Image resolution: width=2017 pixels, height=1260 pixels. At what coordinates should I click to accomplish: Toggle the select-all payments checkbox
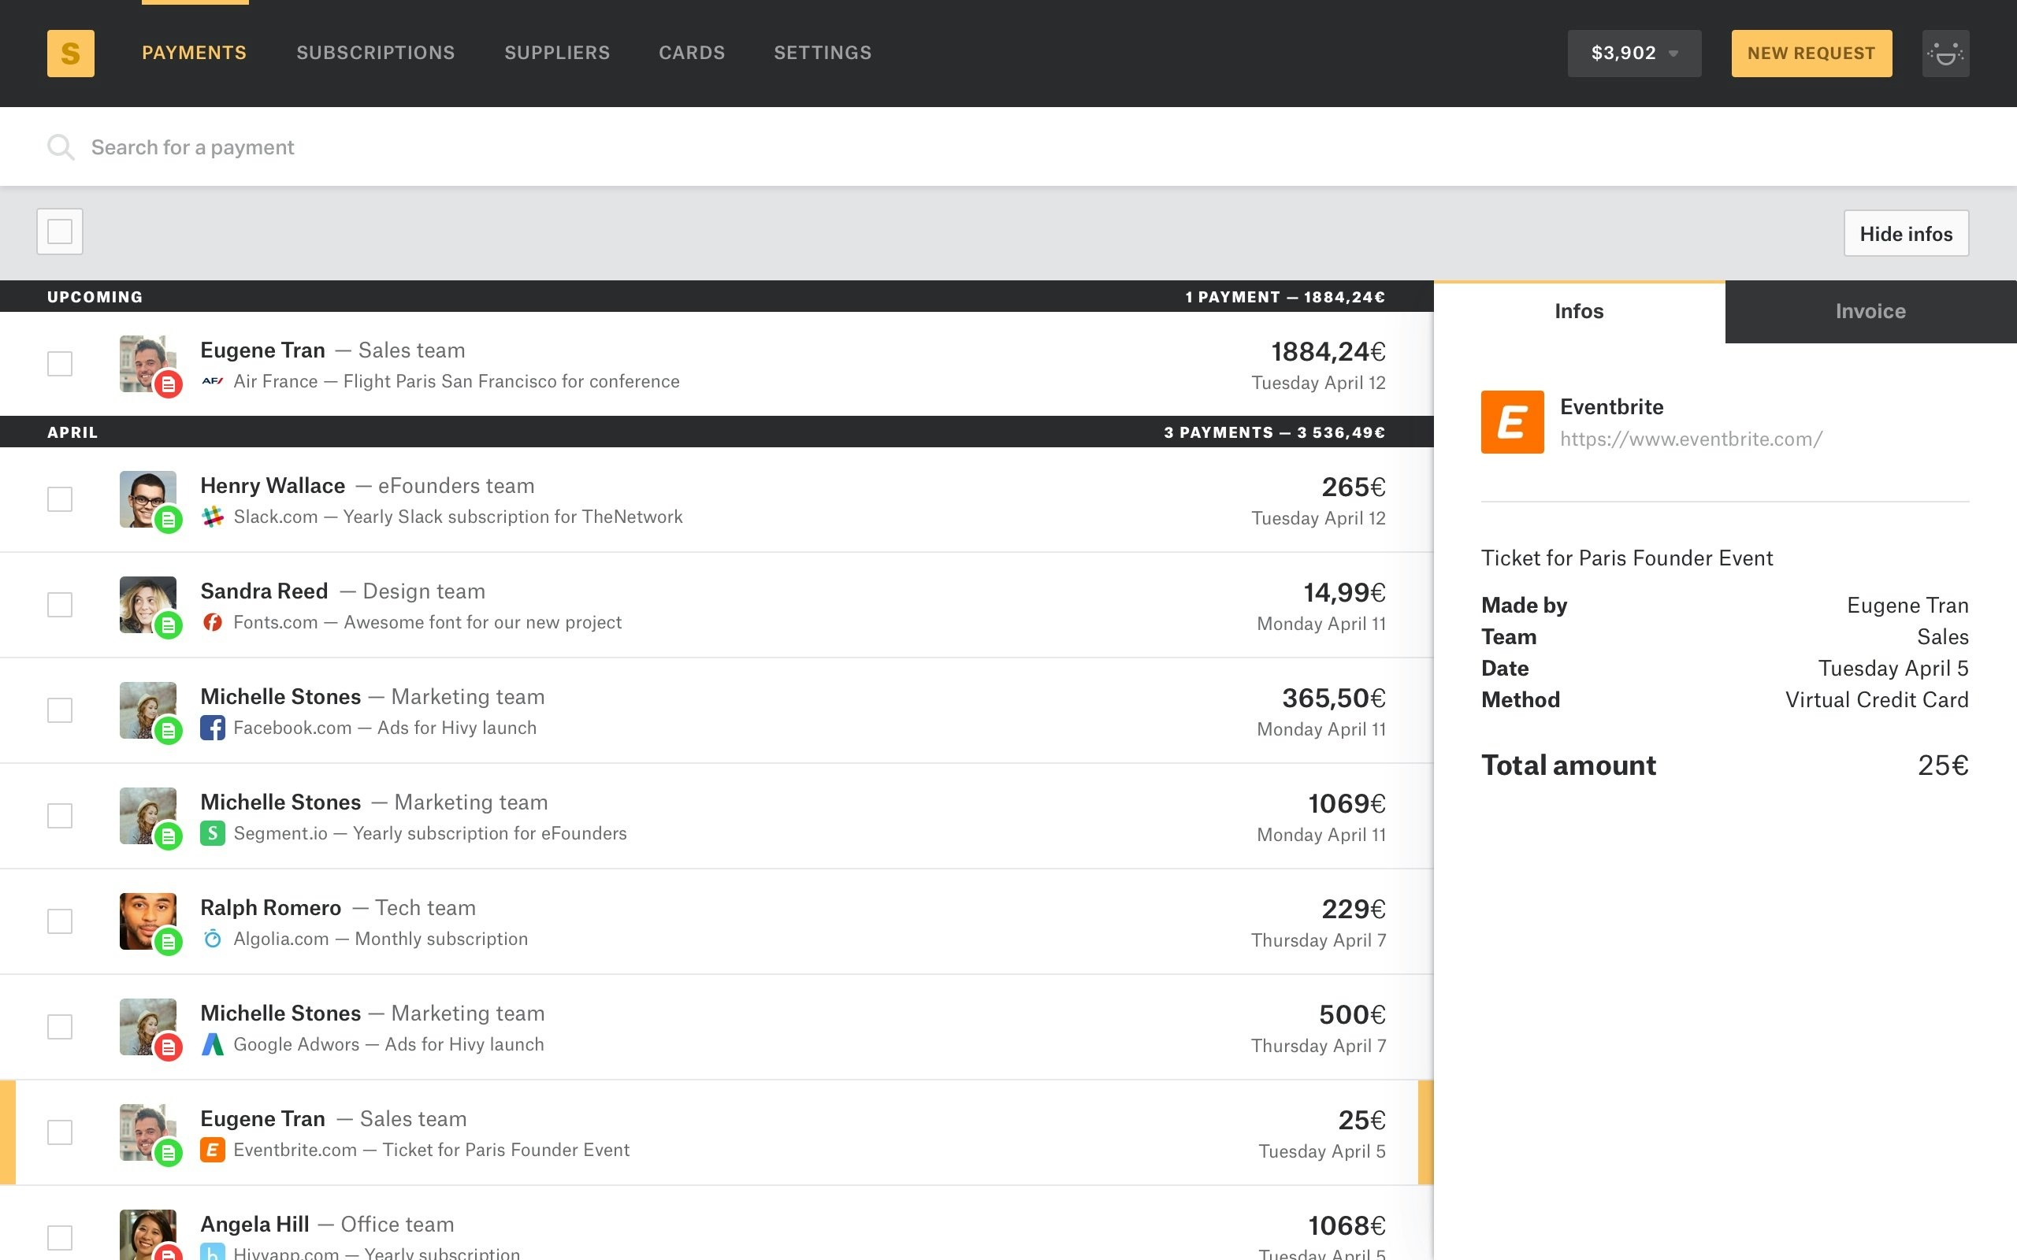pyautogui.click(x=60, y=232)
